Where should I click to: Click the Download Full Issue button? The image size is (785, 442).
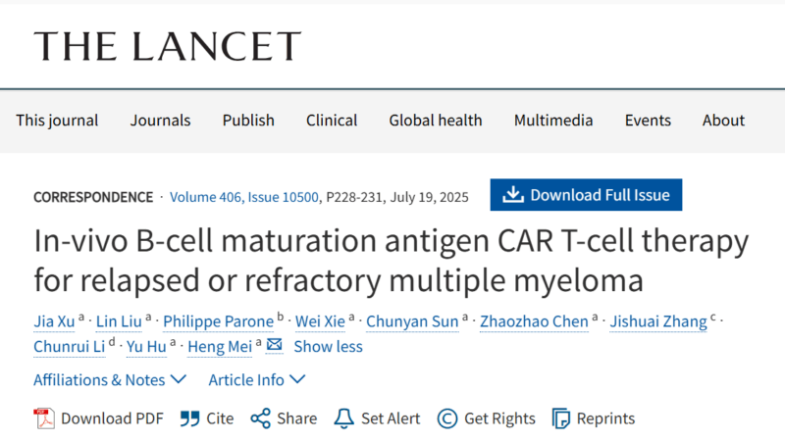tap(586, 194)
